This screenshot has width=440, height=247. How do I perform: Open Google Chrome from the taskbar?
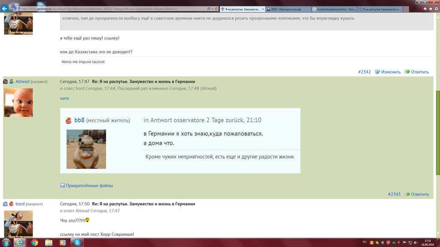coord(34,242)
